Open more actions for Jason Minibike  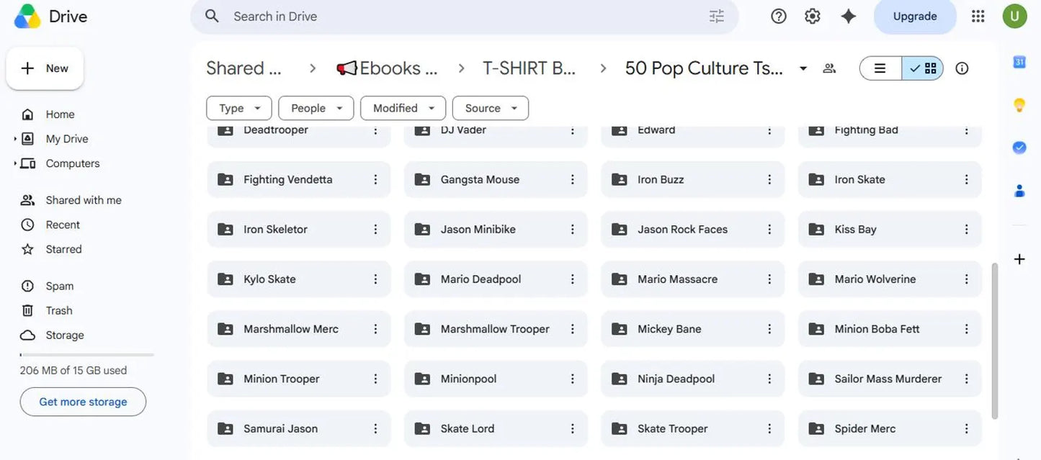click(x=573, y=229)
